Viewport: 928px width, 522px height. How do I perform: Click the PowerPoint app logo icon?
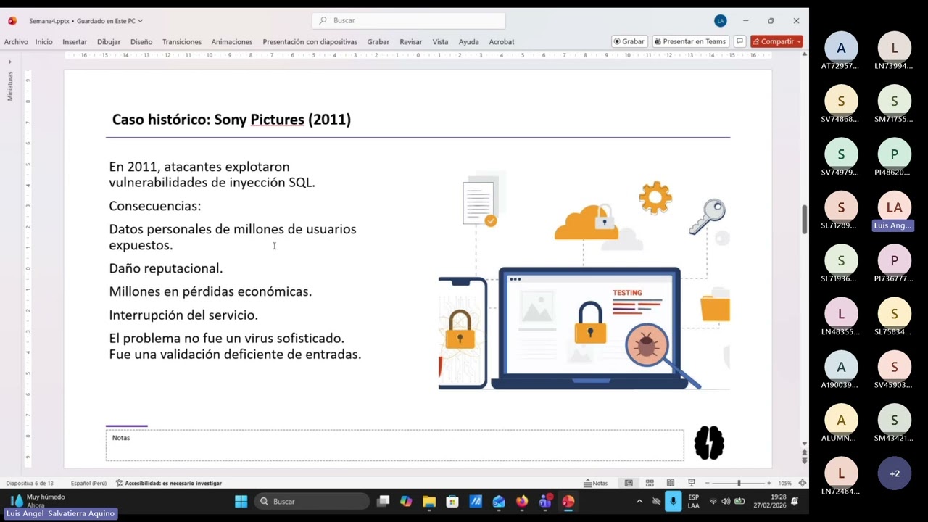coord(12,21)
